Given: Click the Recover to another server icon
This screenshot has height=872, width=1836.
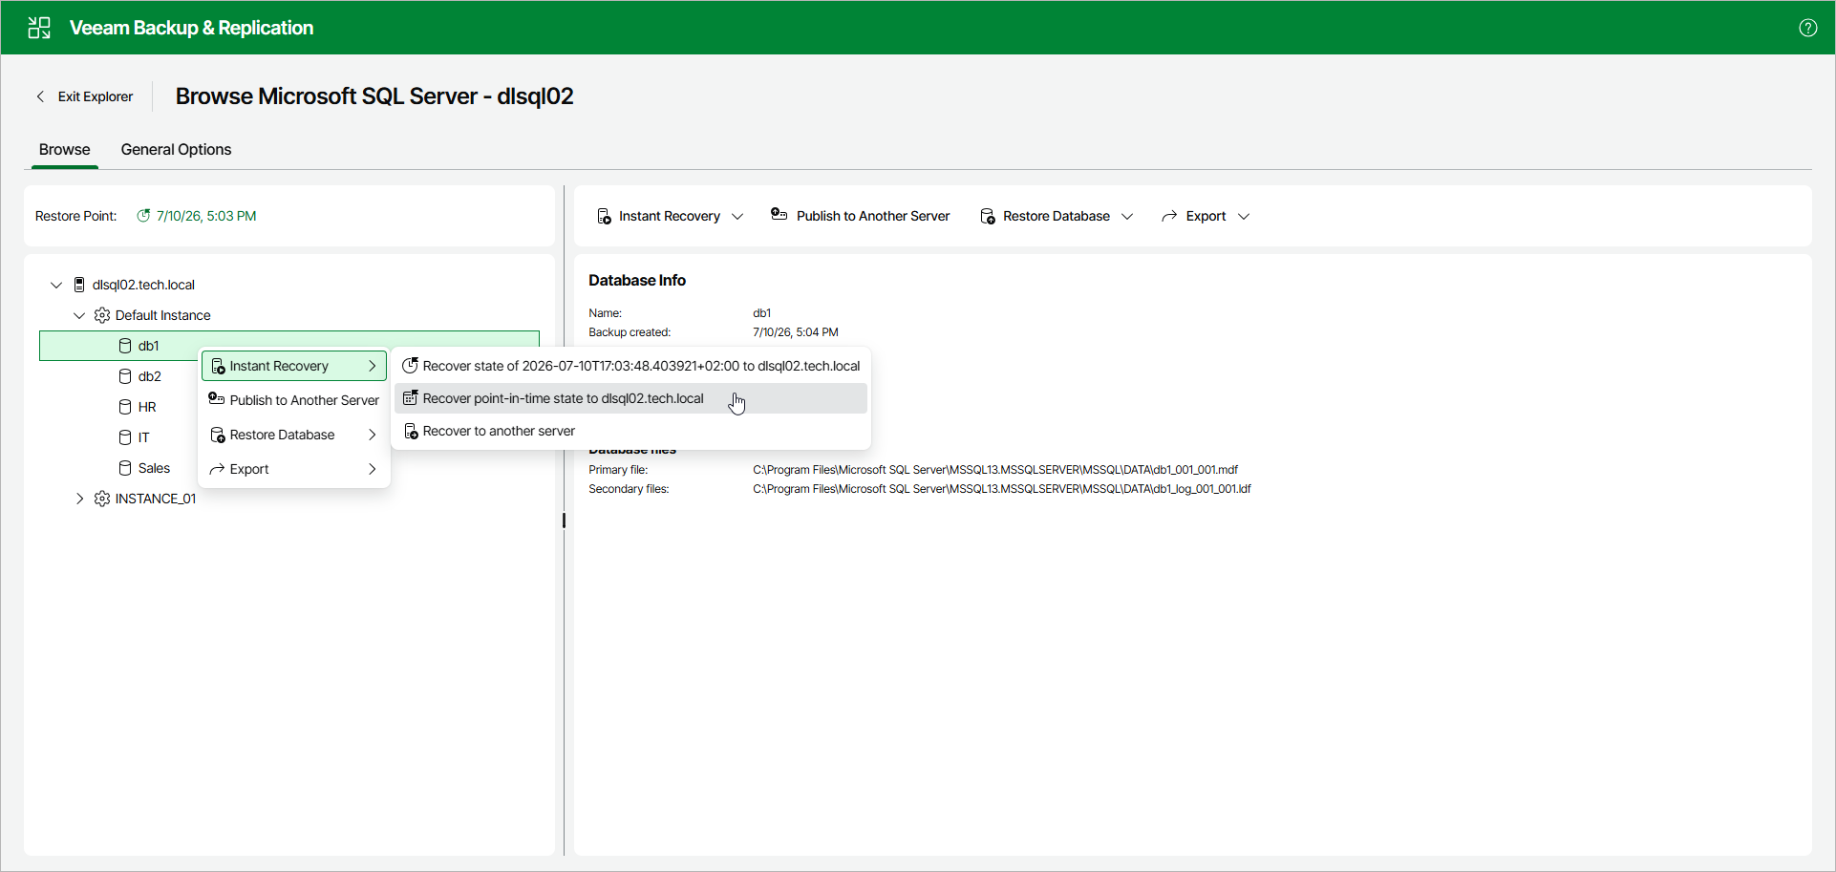Looking at the screenshot, I should pyautogui.click(x=411, y=432).
